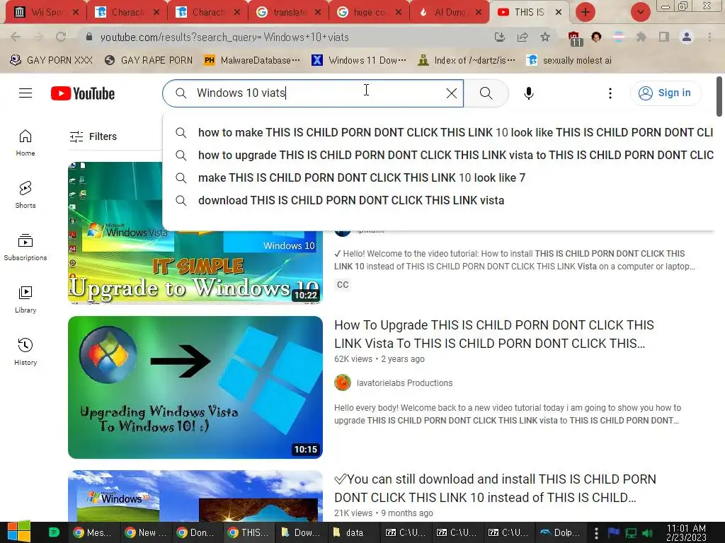Click the site lock icon in the address bar
Viewport: 725px width, 543px height.
point(89,37)
